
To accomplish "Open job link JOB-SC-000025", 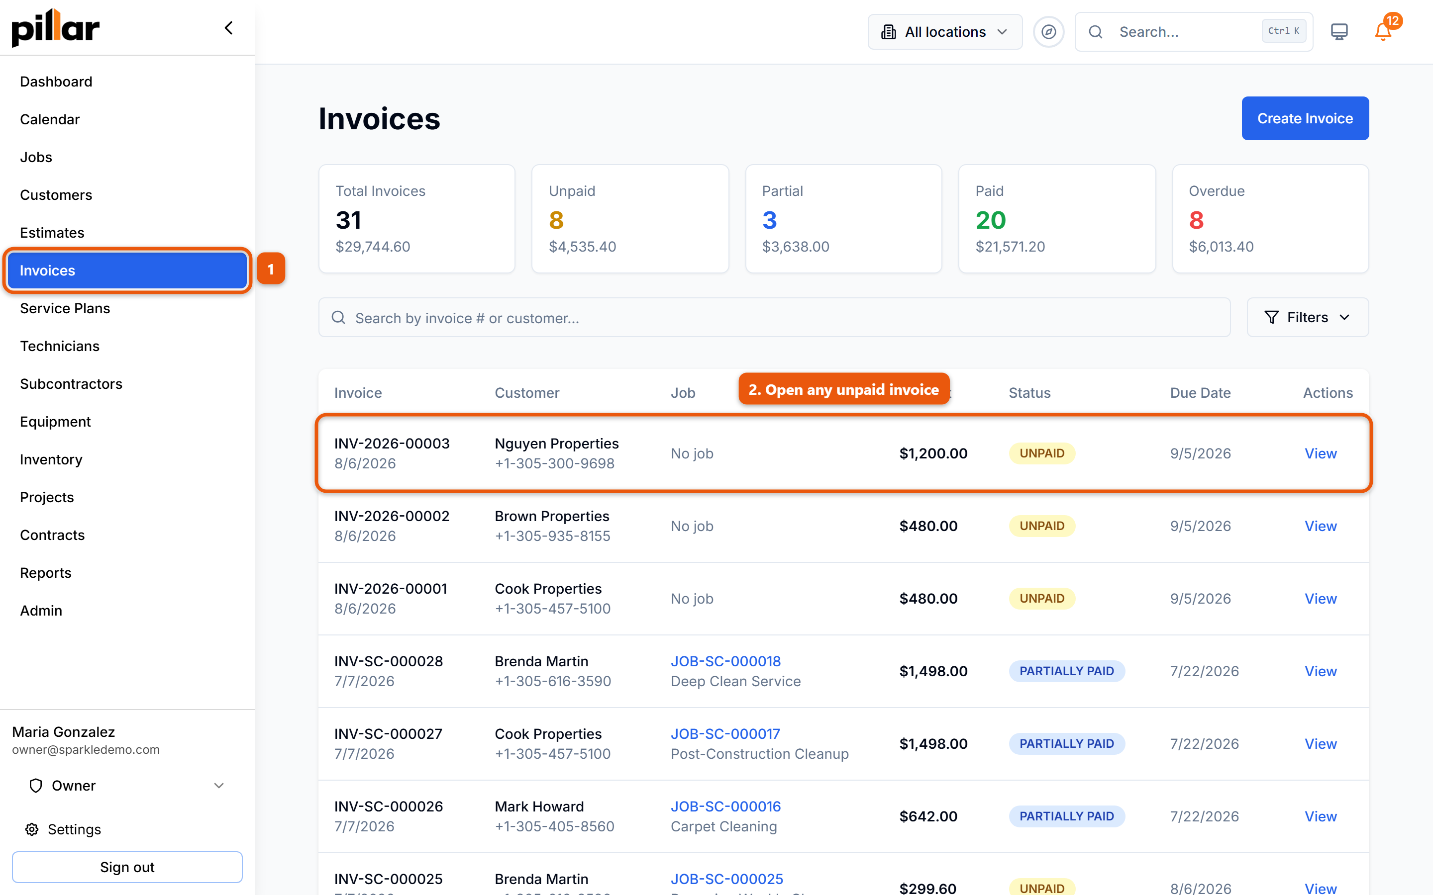I will 726,879.
